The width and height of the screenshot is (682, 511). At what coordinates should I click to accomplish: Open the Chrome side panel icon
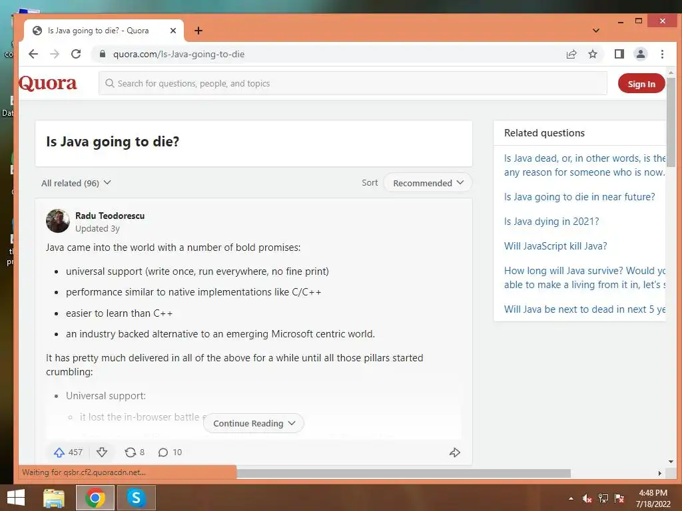[x=619, y=54]
